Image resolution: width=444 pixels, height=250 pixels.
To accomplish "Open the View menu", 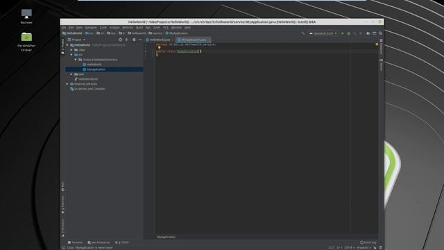I will tap(79, 28).
